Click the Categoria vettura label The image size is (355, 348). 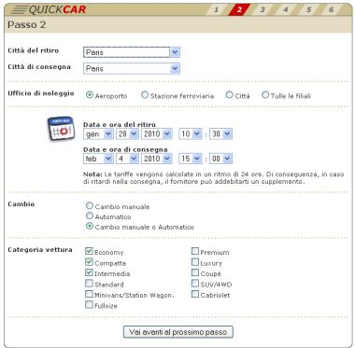coord(40,250)
